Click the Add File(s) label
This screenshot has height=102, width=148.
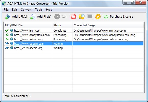(44, 17)
